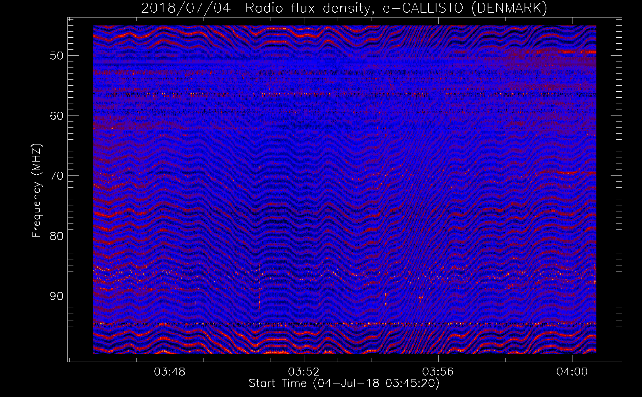This screenshot has height=397, width=642.
Task: Click the 80 frequency tick label
Action: (x=57, y=236)
